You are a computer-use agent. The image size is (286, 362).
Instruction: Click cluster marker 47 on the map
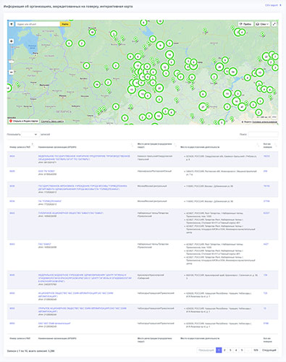click(242, 106)
